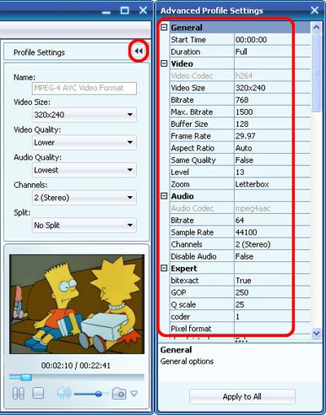The image size is (326, 415).
Task: Open the Video Quality dropdown
Action: tap(84, 142)
